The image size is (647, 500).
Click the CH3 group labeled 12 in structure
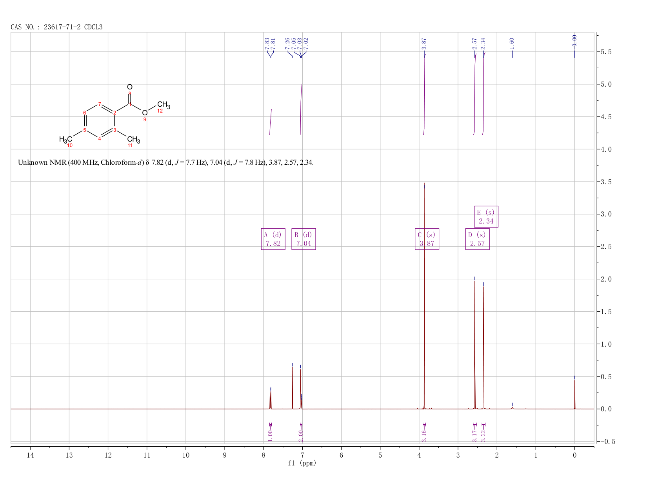164,105
